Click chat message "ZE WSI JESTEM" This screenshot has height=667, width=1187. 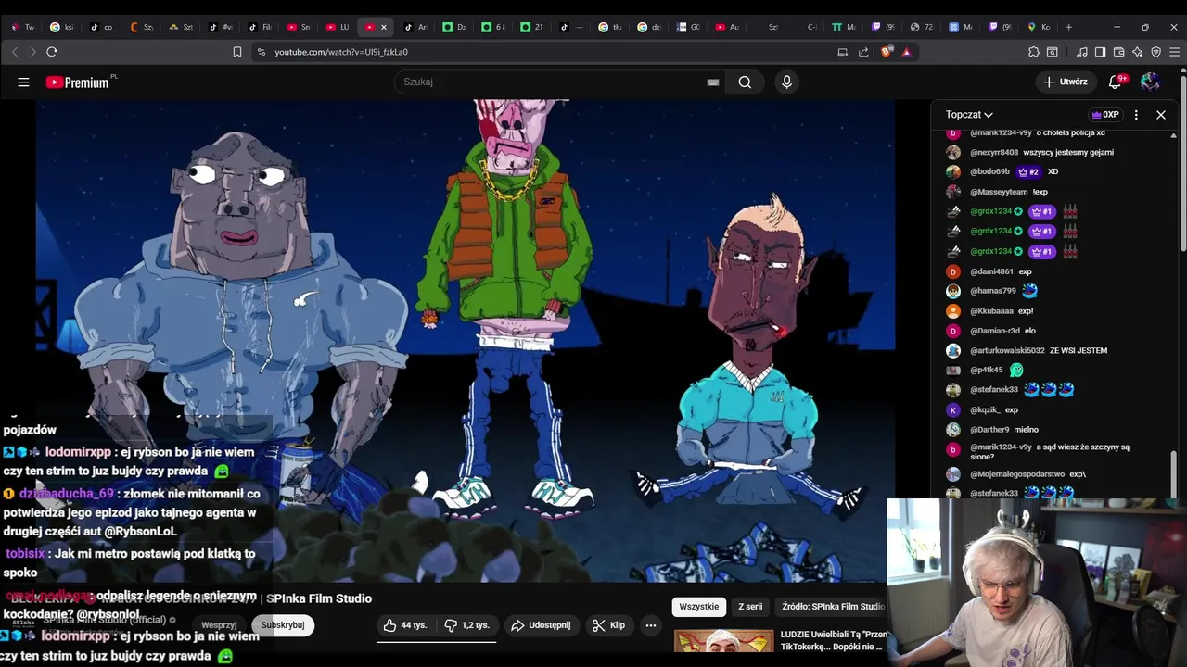tap(1079, 351)
